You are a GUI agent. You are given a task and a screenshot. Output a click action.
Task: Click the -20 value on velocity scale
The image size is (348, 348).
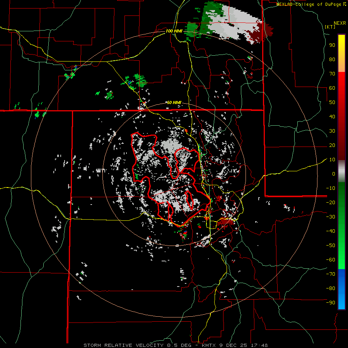(331, 202)
